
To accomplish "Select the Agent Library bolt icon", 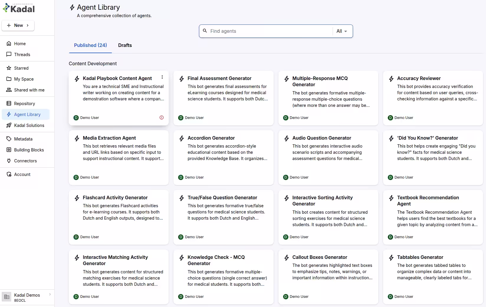I will [x=9, y=115].
